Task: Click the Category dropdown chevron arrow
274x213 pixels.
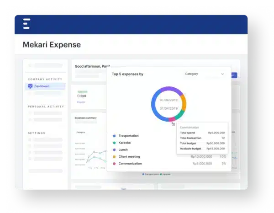Action: click(x=222, y=74)
